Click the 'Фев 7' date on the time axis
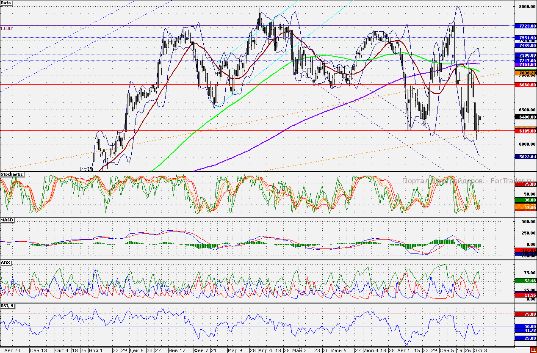 [x=201, y=350]
